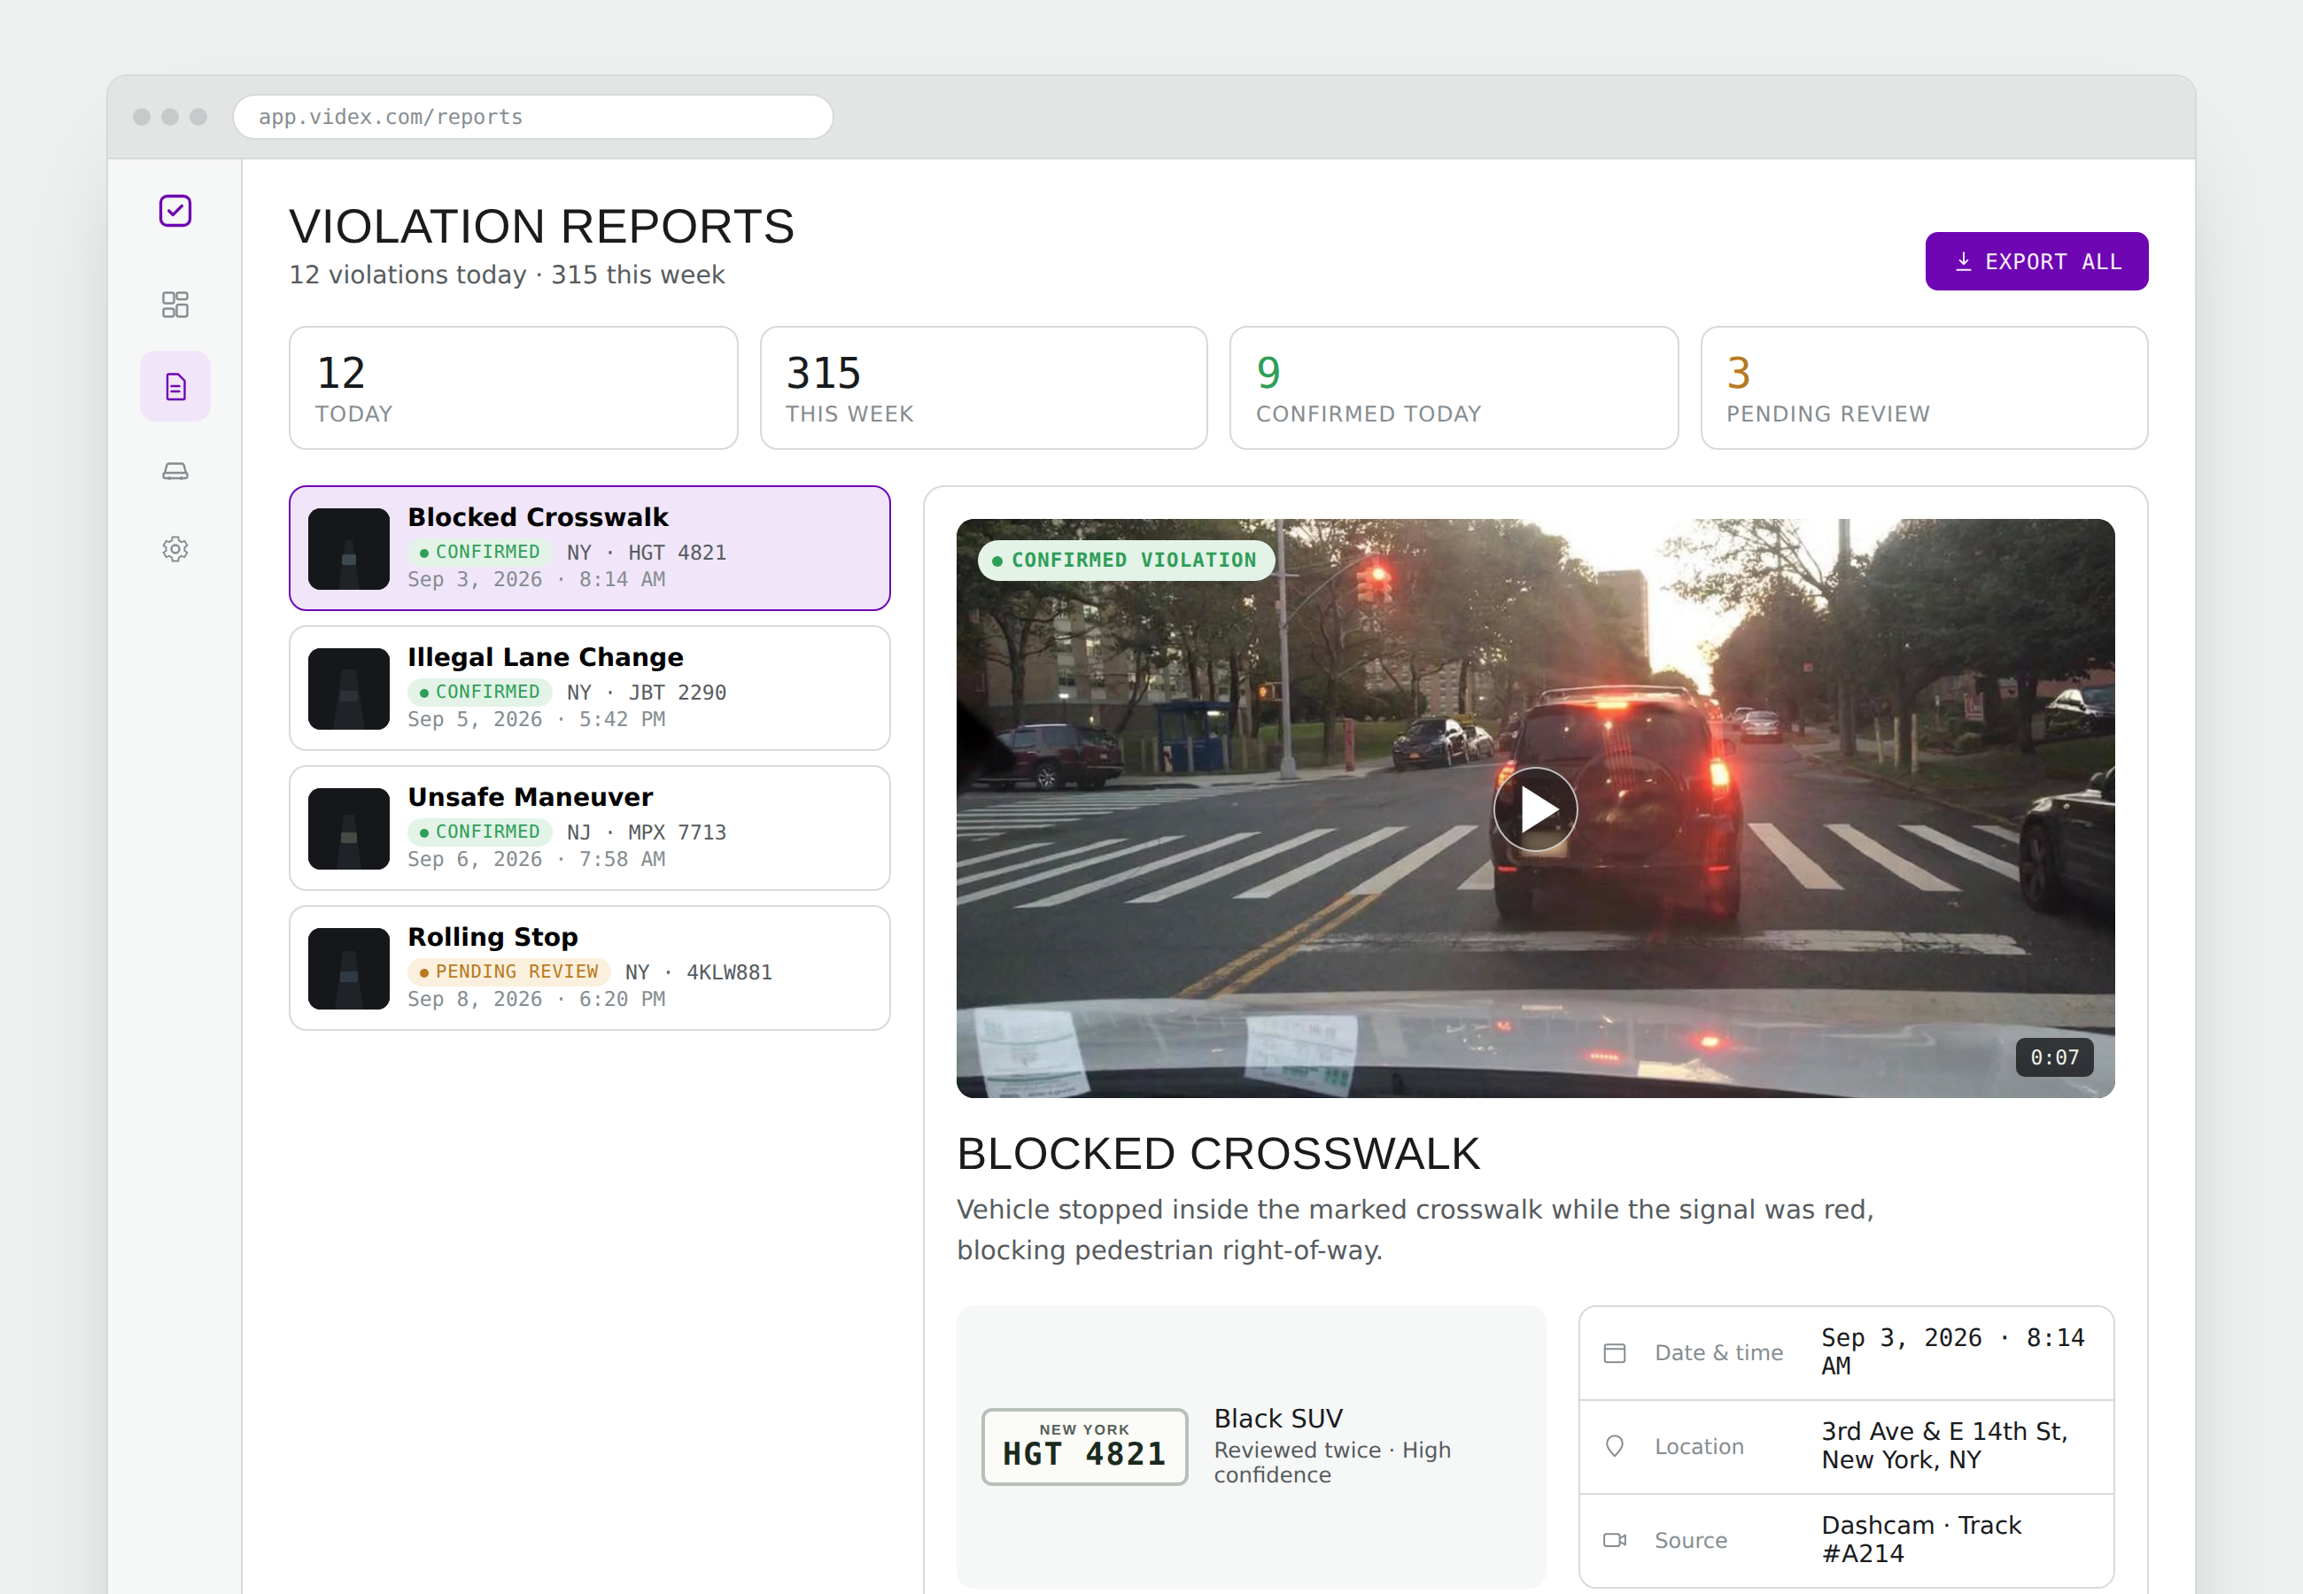Click the 12 Today stat card
The width and height of the screenshot is (2303, 1594).
pyautogui.click(x=514, y=388)
